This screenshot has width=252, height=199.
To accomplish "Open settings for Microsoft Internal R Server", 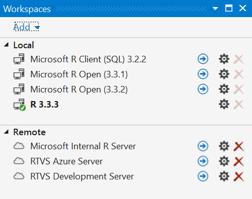I will (x=224, y=146).
